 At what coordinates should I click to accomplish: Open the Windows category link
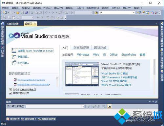[83, 55]
